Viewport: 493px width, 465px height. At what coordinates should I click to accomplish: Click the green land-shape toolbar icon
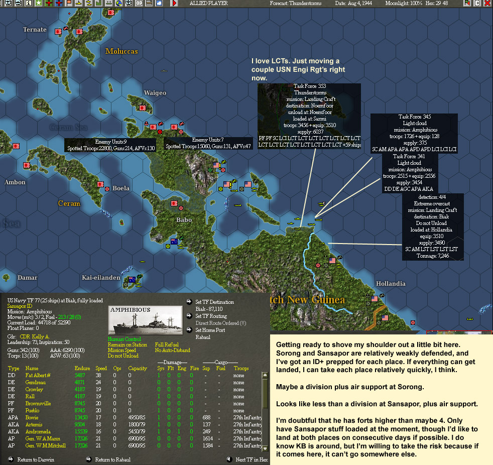click(x=99, y=3)
